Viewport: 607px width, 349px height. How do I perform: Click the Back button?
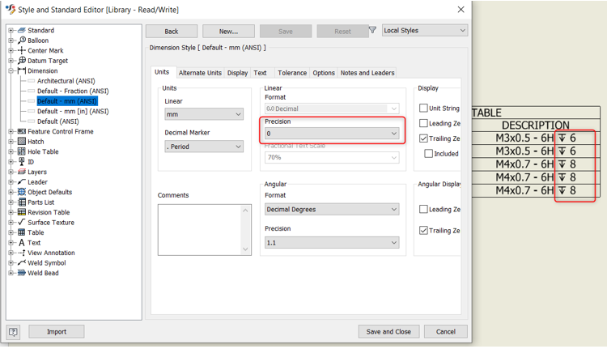(x=172, y=32)
